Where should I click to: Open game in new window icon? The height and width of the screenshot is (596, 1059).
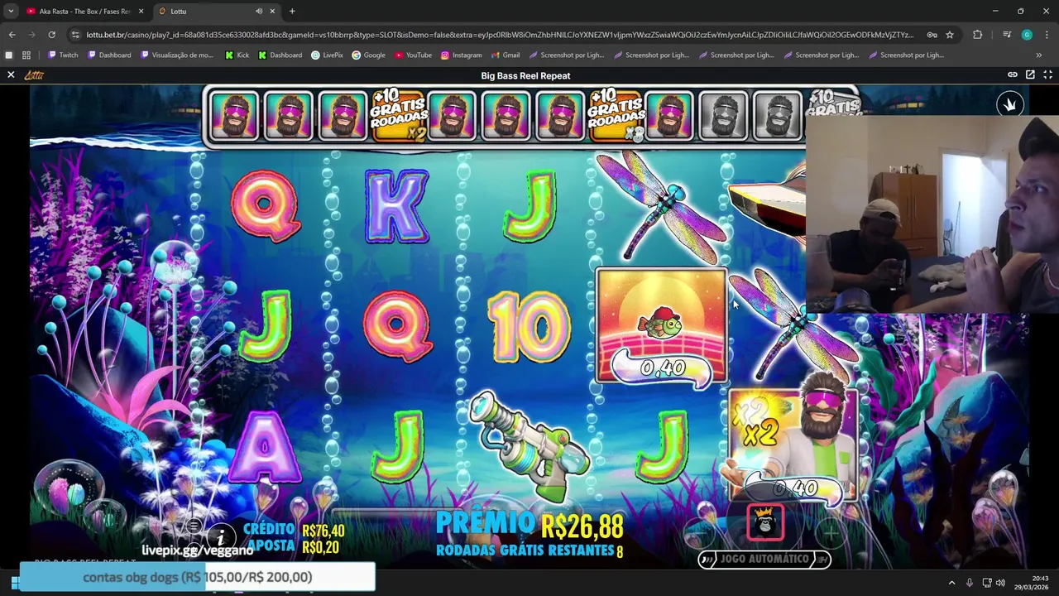click(x=1030, y=74)
